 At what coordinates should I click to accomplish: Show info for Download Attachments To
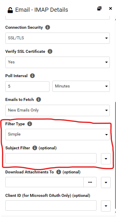pyautogui.click(x=59, y=172)
